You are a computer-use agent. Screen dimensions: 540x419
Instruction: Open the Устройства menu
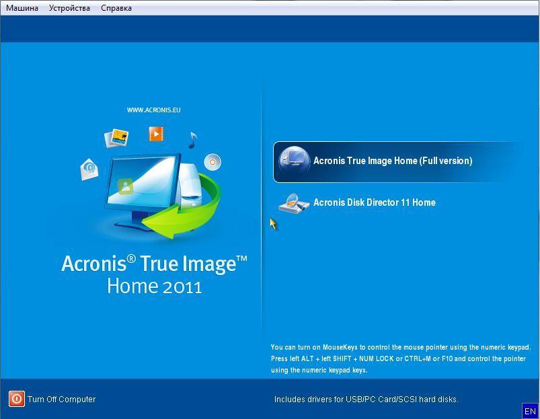coord(69,8)
